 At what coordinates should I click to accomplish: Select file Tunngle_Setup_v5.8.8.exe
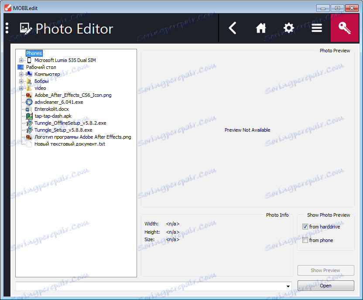[63, 130]
